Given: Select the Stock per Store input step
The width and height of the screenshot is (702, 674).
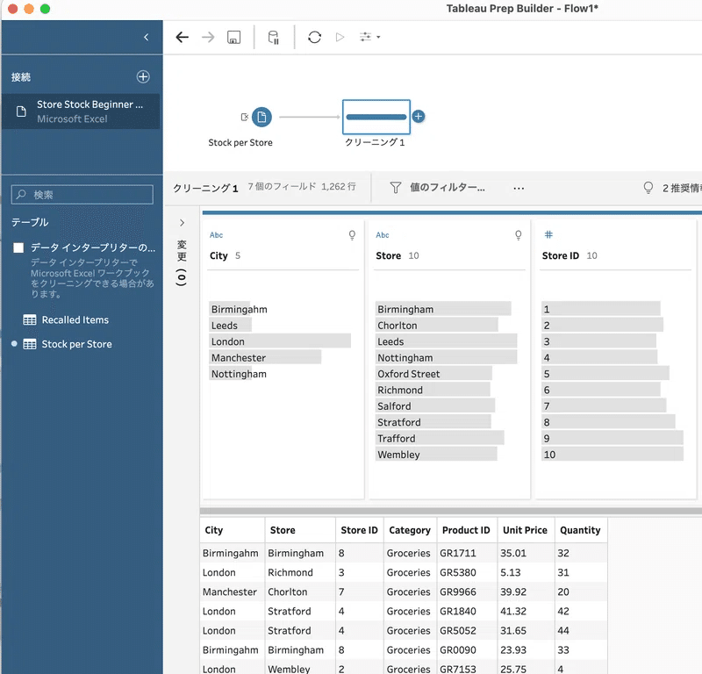Looking at the screenshot, I should click(261, 117).
